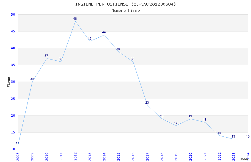This screenshot has height=162, width=251.
Task: Click the 2020 year label
Action: pos(190,156)
